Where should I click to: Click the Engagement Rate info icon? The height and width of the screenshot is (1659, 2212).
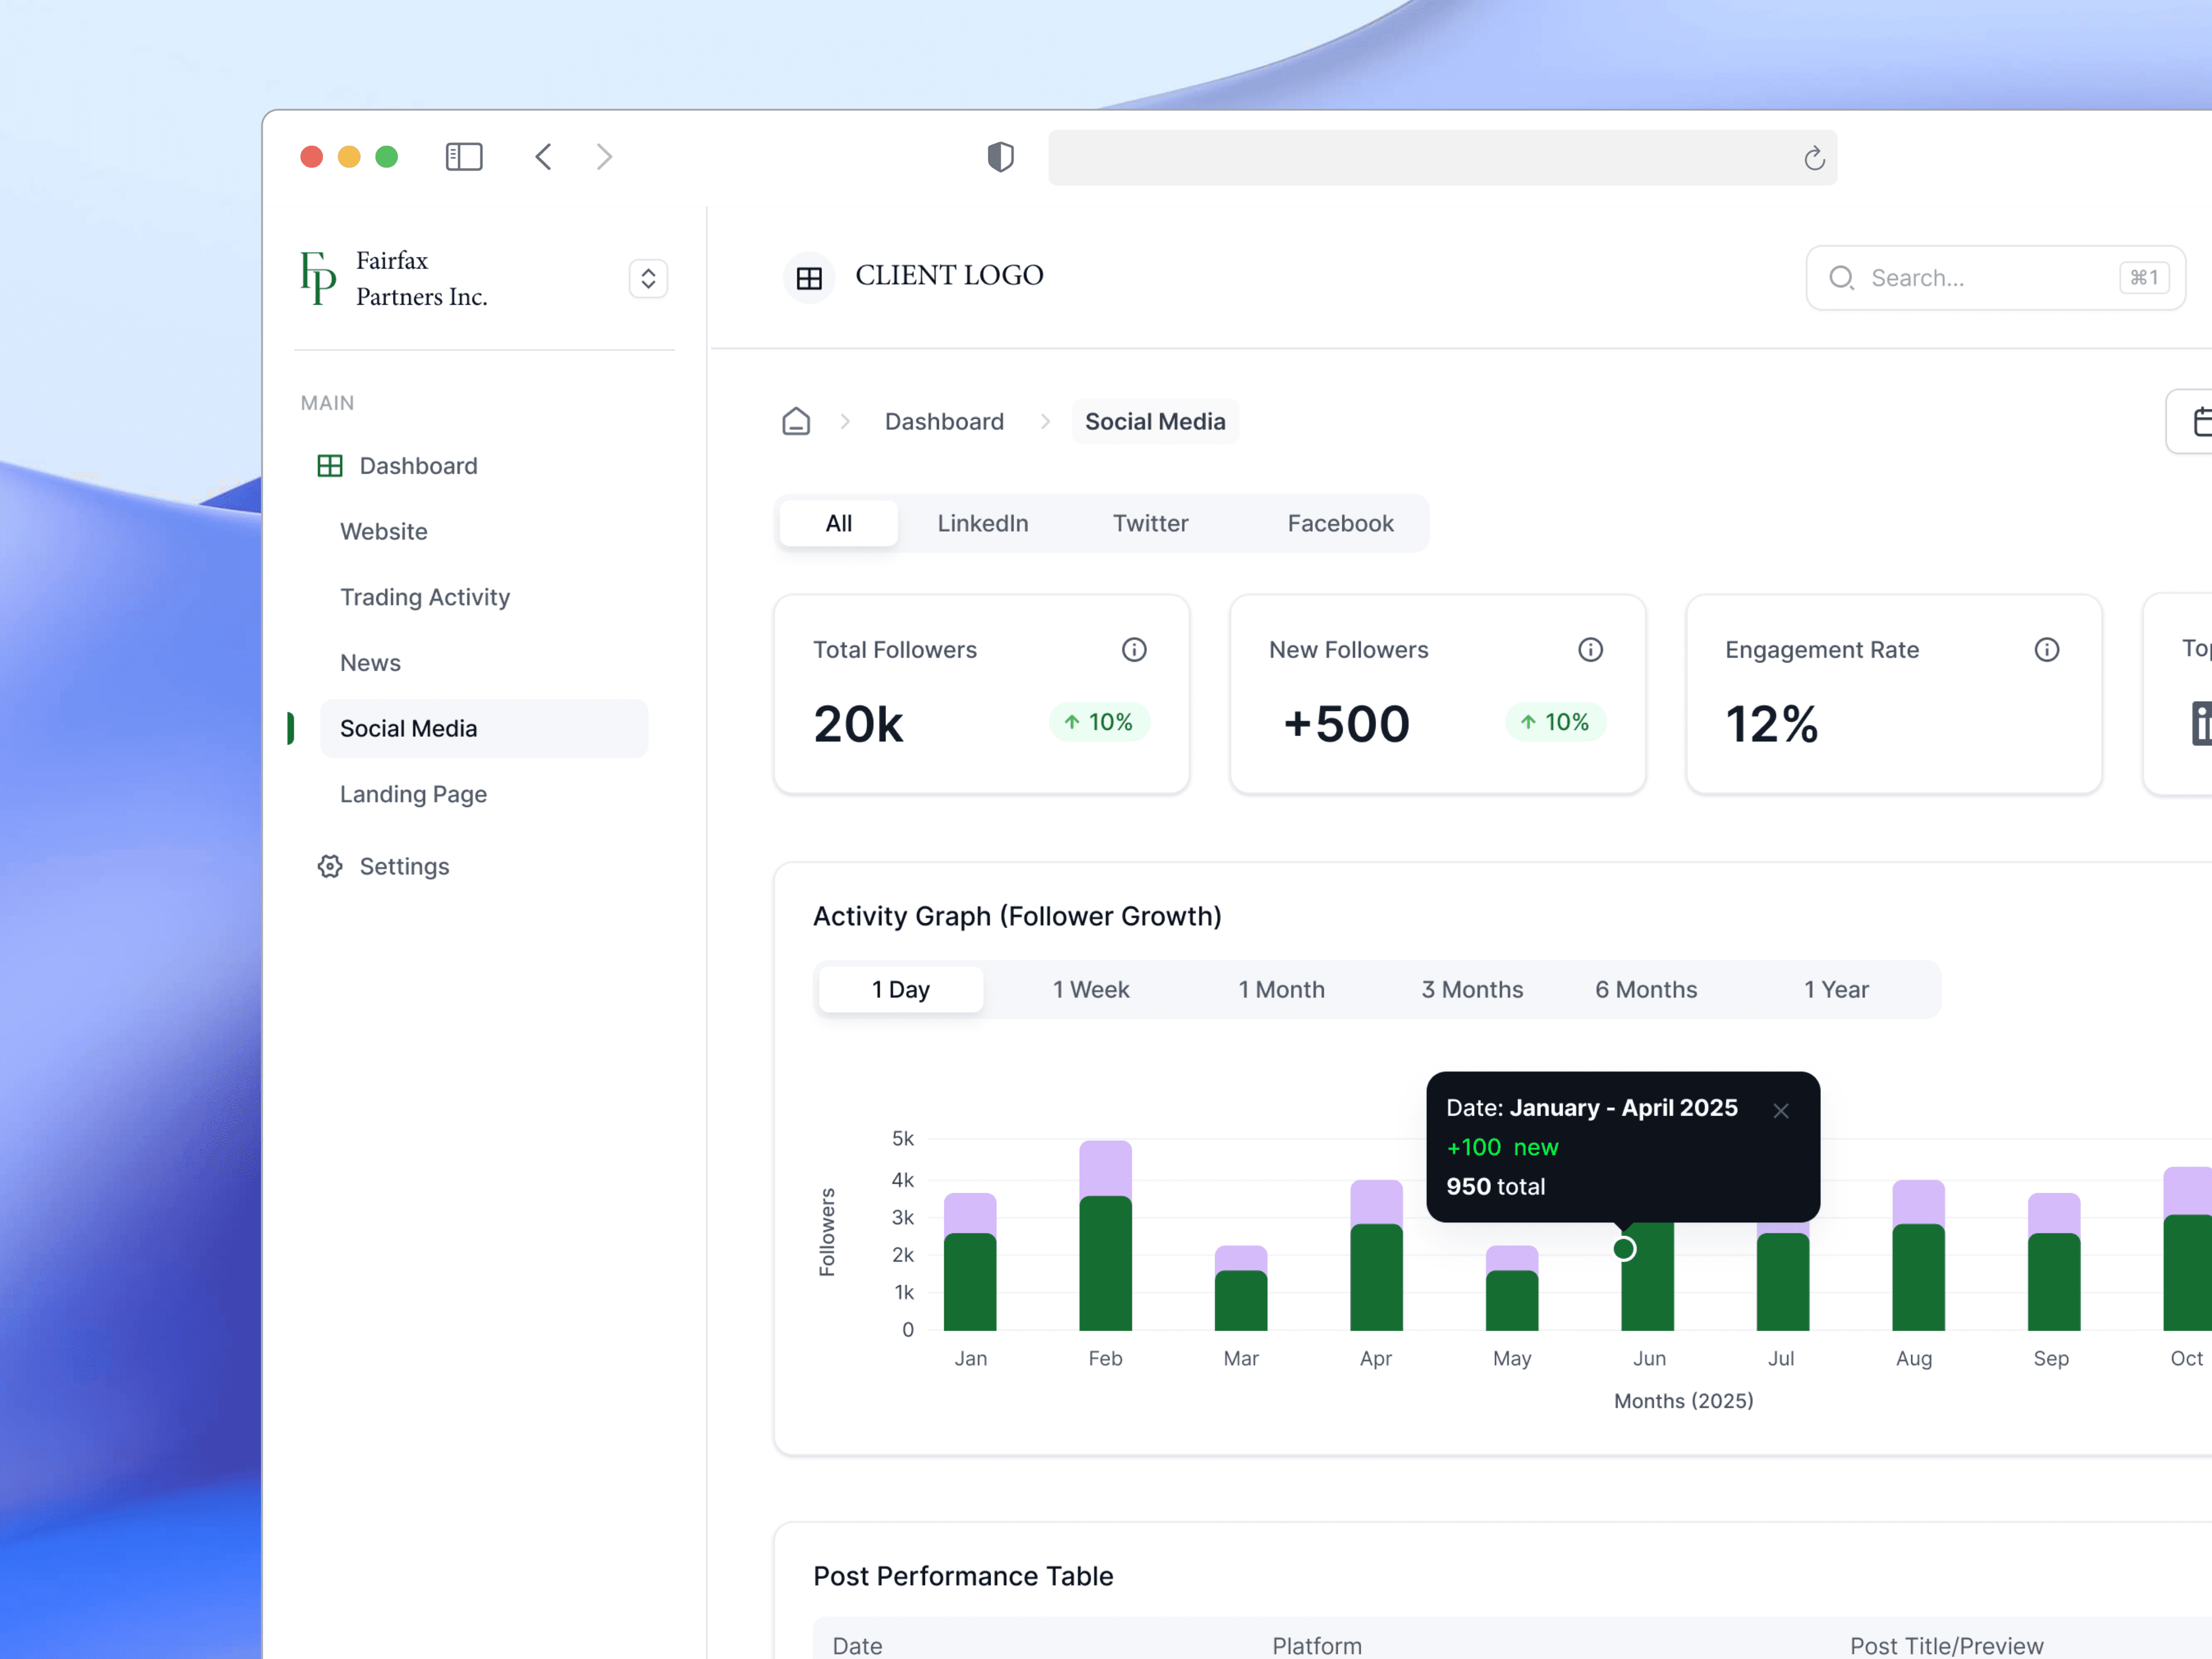[x=2046, y=650]
